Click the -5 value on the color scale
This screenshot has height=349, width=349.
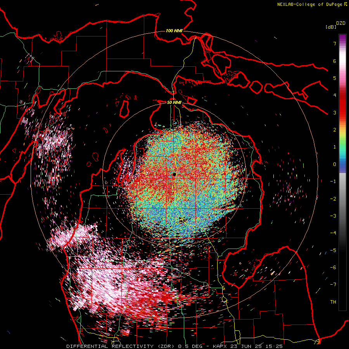[x=333, y=251]
